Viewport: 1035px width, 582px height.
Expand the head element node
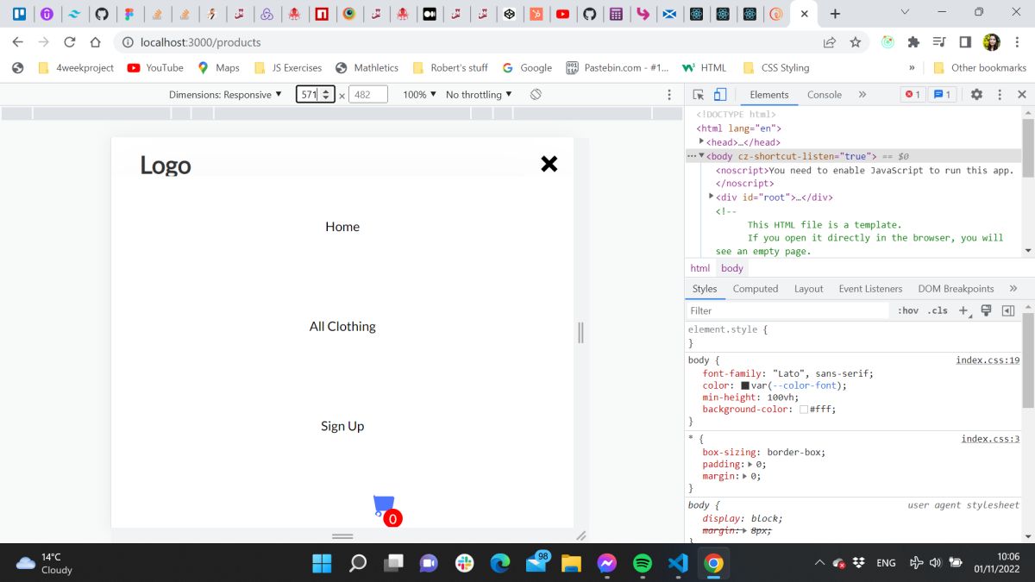(x=701, y=142)
